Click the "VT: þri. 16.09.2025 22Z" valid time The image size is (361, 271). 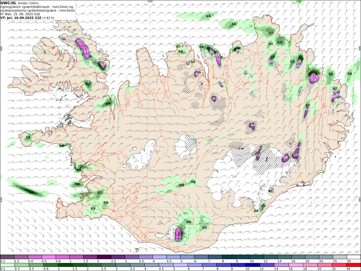pos(21,18)
